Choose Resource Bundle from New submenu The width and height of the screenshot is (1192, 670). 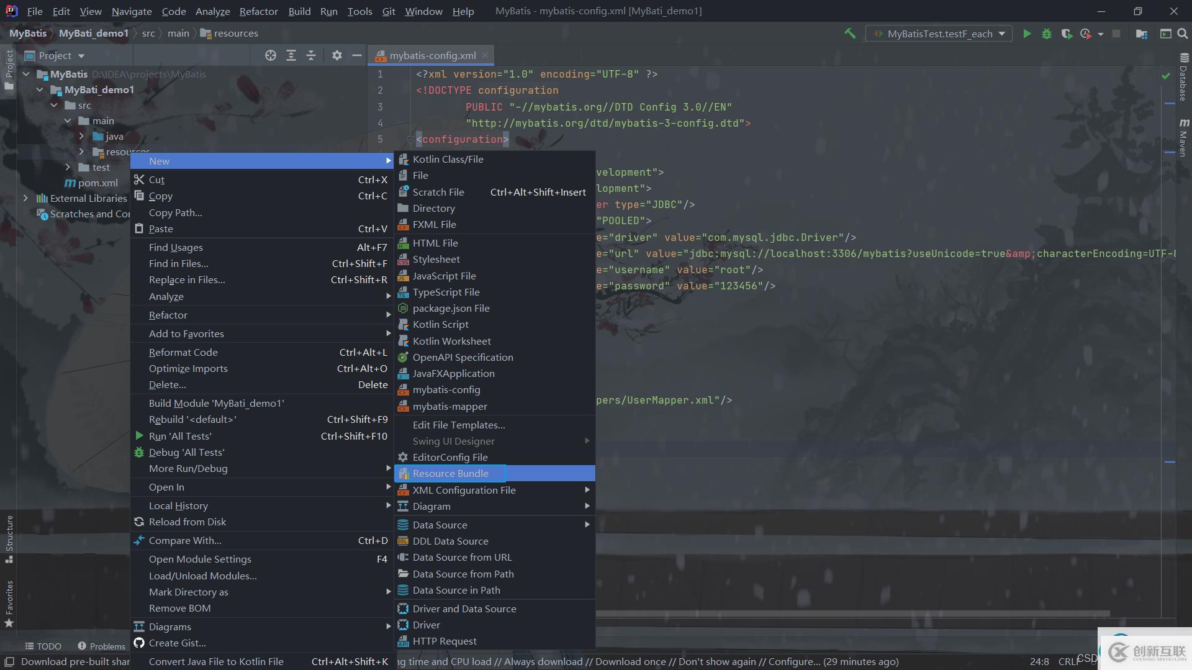click(x=495, y=473)
